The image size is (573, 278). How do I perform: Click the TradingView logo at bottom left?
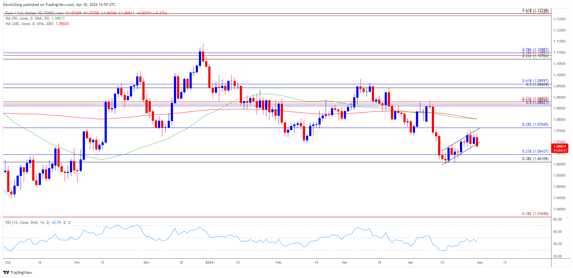tap(18, 272)
